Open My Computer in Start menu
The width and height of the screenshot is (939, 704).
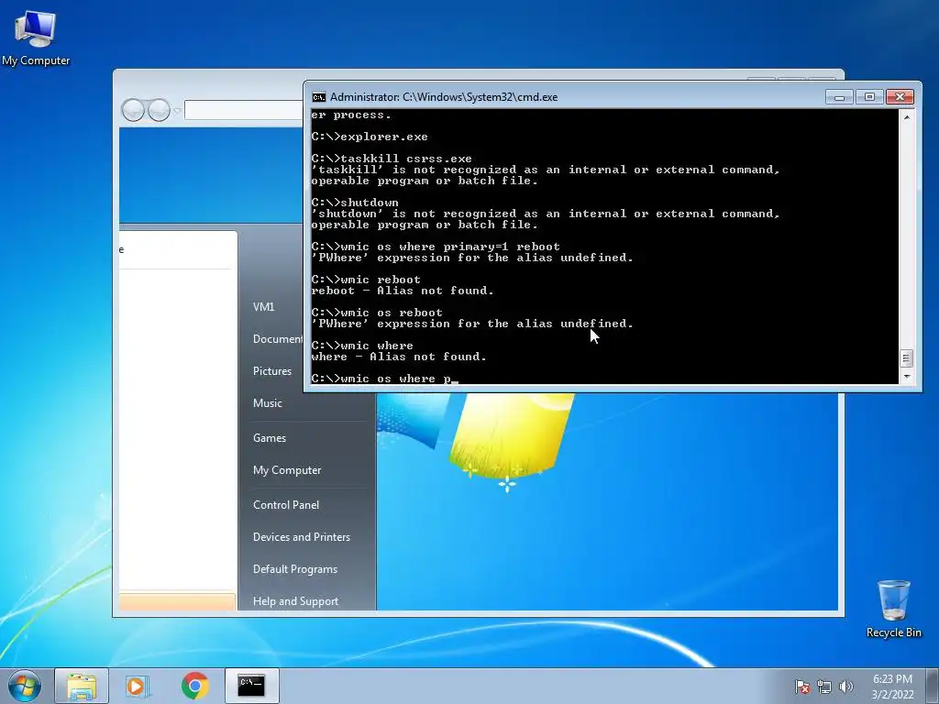287,470
